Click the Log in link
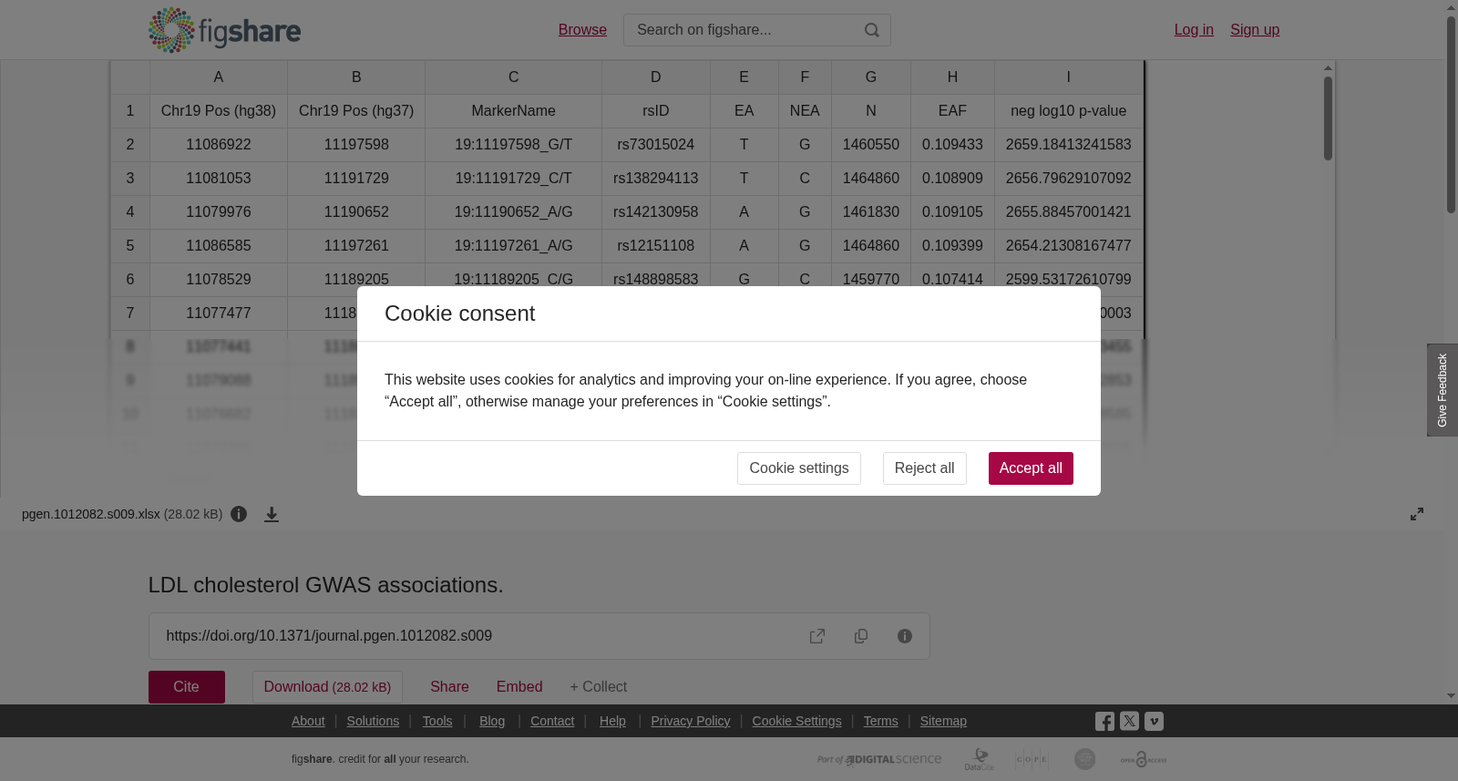The width and height of the screenshot is (1458, 781). 1194,30
